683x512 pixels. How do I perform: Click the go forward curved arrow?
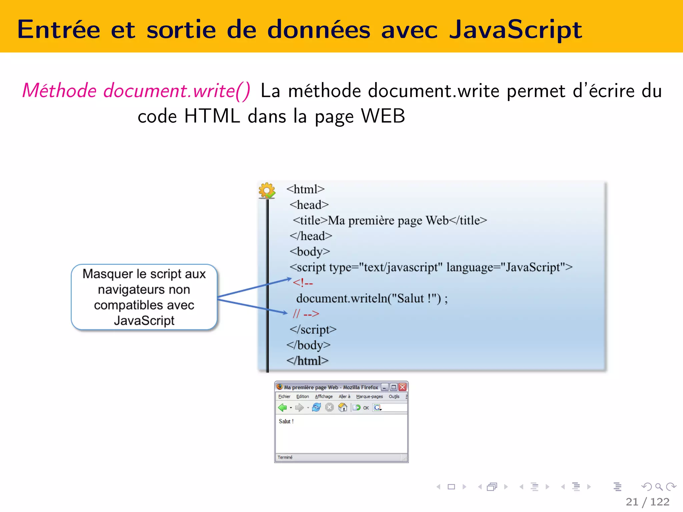(671, 487)
